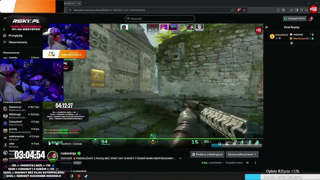Open the Steam taskbar icon
Viewport: 320px width, 180px height.
86,176
